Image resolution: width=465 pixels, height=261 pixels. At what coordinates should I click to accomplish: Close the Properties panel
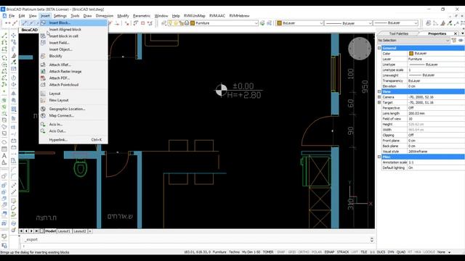(456, 33)
